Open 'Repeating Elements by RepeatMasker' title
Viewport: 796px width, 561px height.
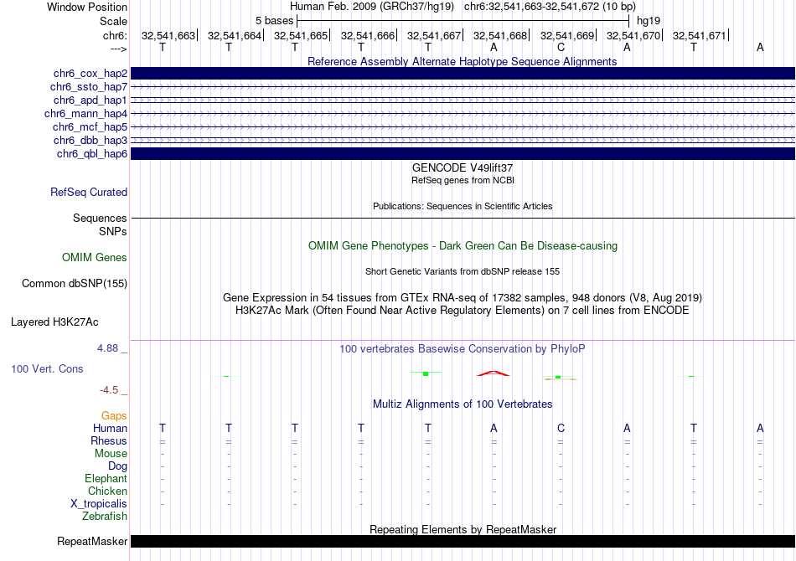[x=463, y=529]
